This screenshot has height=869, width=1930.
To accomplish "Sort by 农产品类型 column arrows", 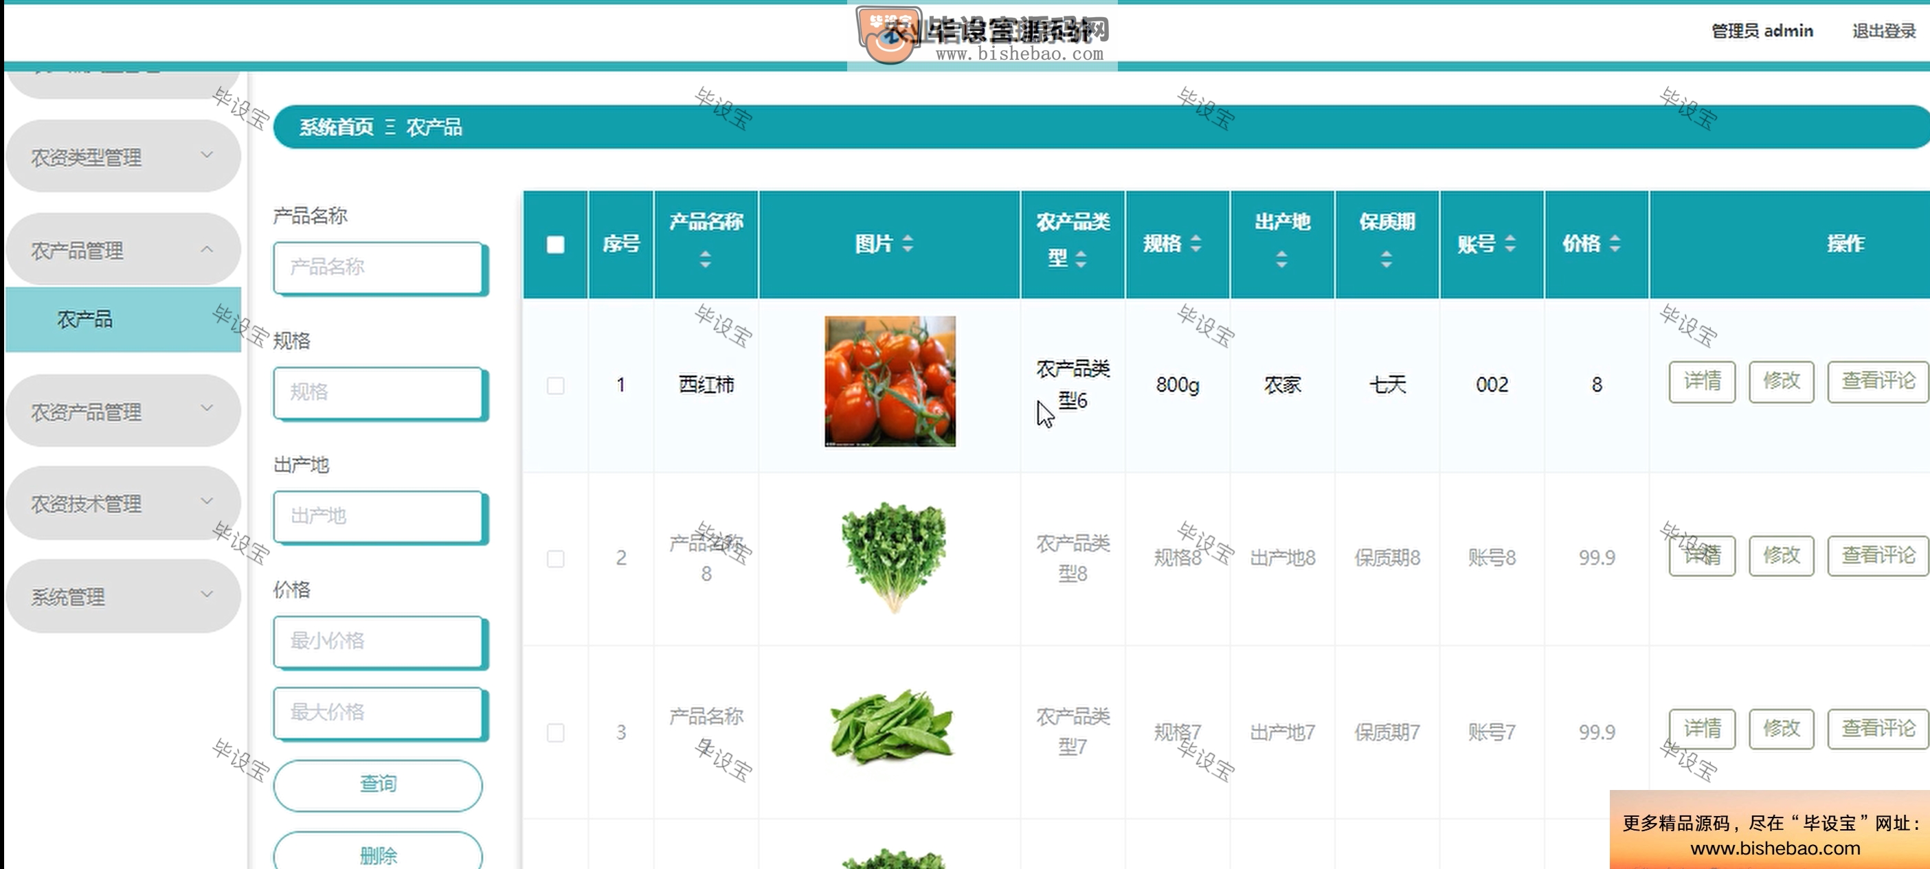I will [1080, 259].
